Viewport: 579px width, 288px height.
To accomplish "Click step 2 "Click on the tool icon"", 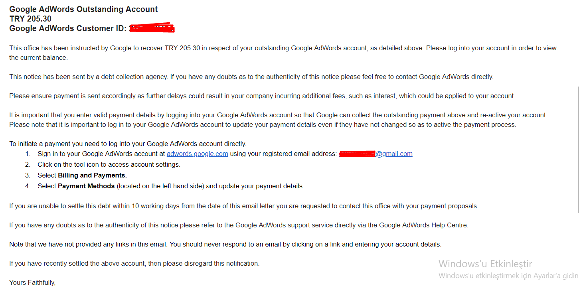I will (x=109, y=164).
